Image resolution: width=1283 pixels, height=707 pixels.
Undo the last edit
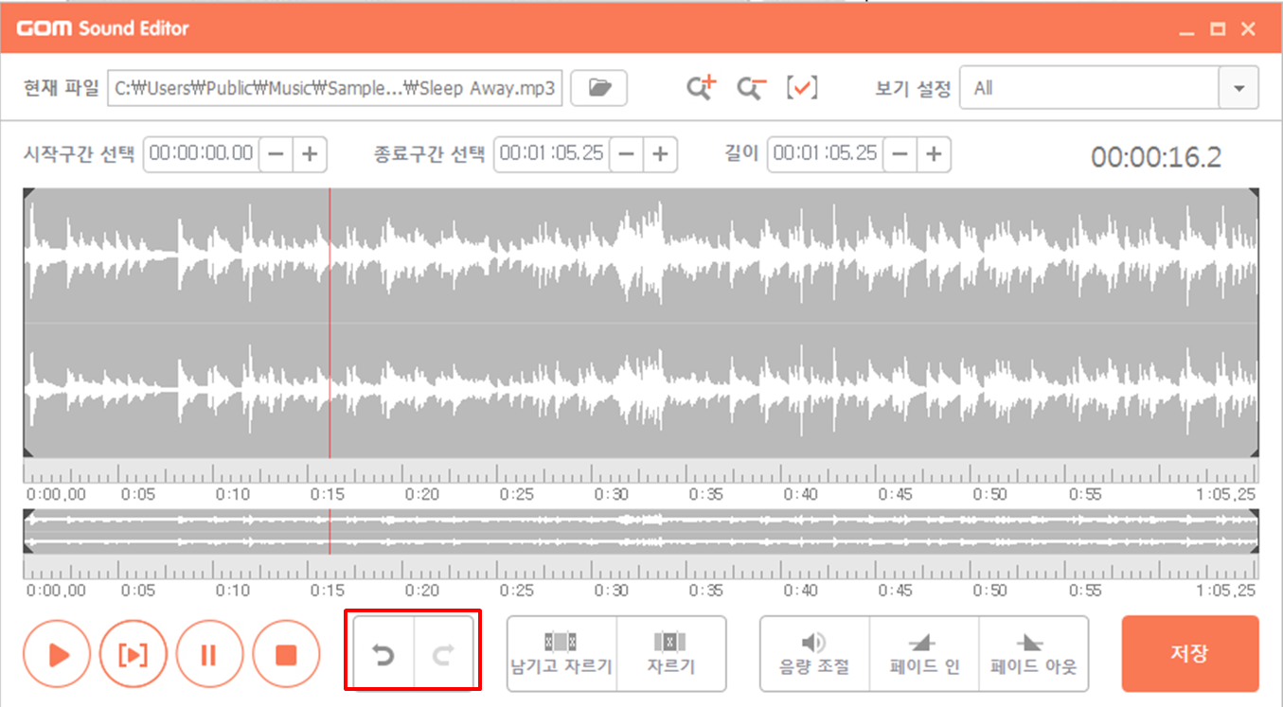pyautogui.click(x=383, y=653)
